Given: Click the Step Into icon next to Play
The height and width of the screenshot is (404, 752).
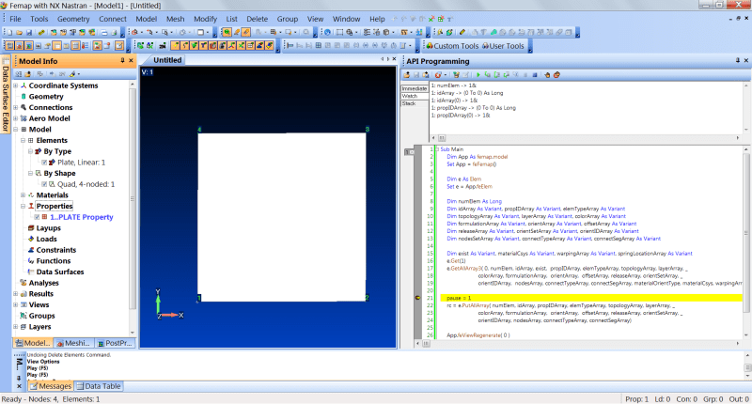Looking at the screenshot, I should coord(487,75).
